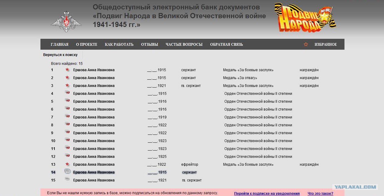Open the ОТЗЫВЫ menu item
The width and height of the screenshot is (384, 196).
(x=150, y=45)
